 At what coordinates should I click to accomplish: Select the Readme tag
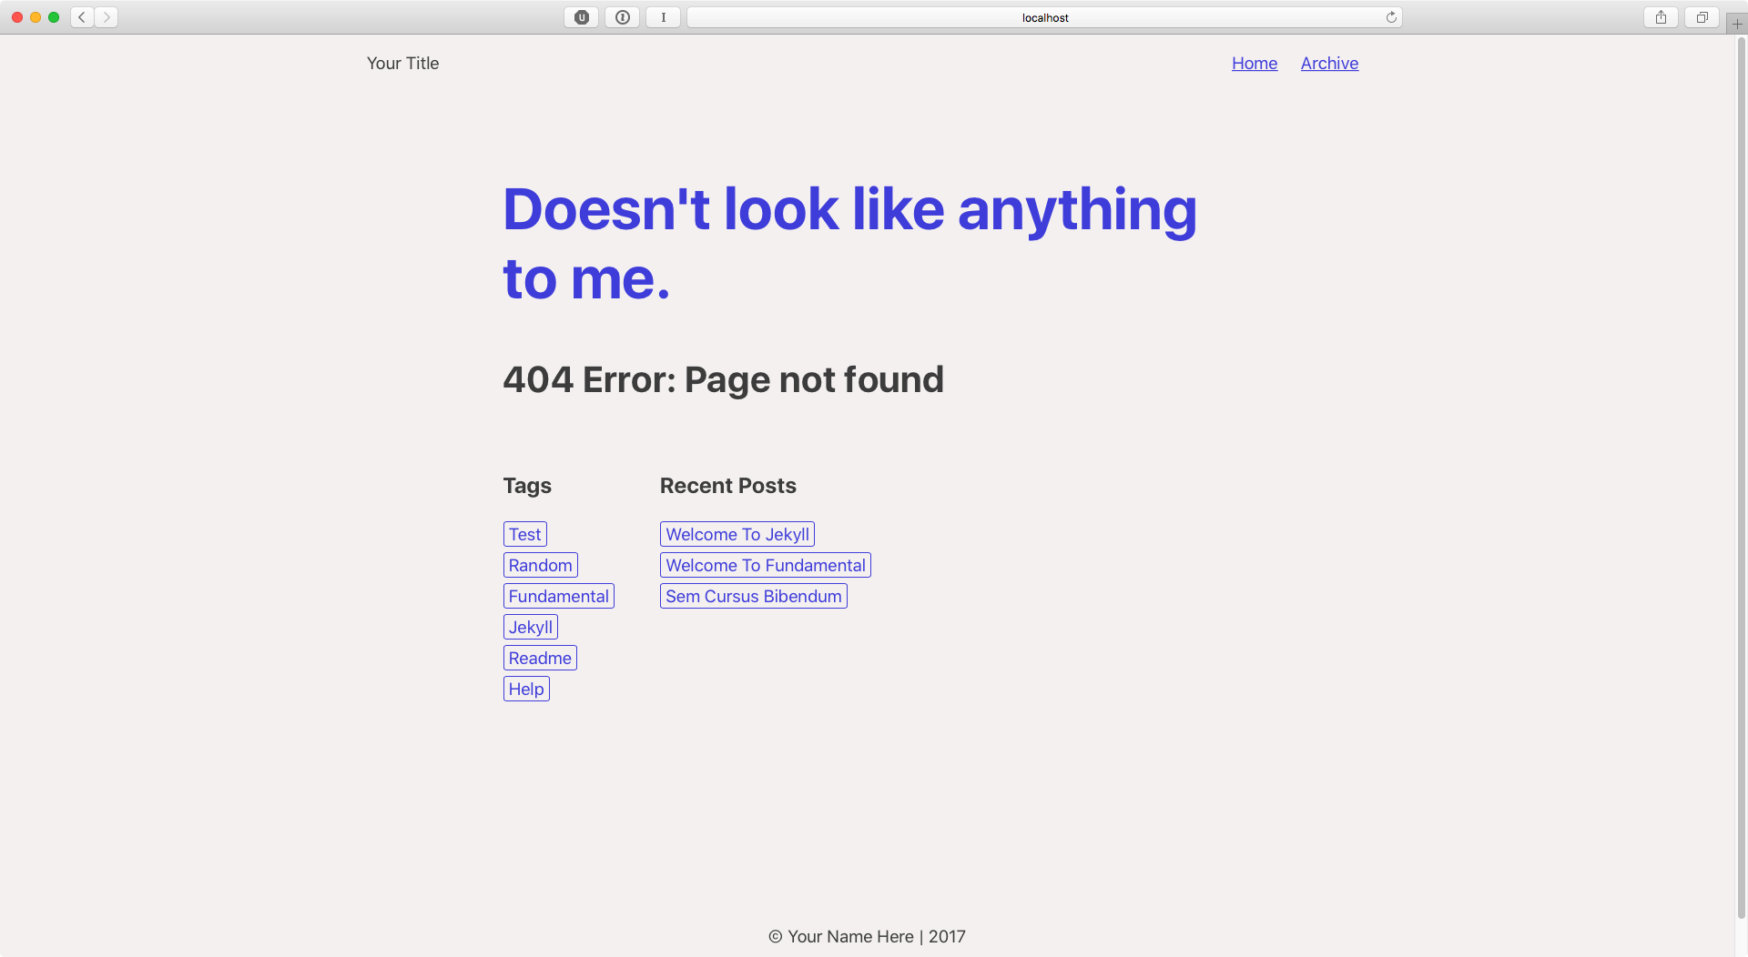tap(540, 658)
